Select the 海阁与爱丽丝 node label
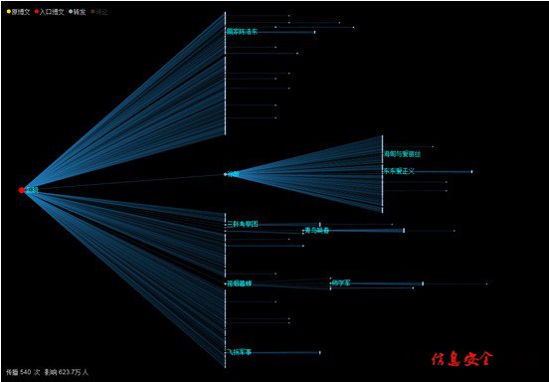 pos(402,154)
